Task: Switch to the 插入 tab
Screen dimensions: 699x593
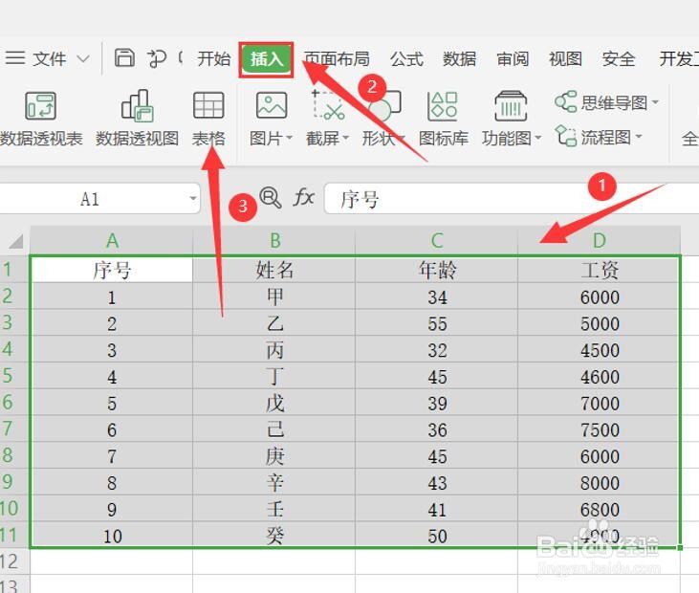Action: point(266,59)
